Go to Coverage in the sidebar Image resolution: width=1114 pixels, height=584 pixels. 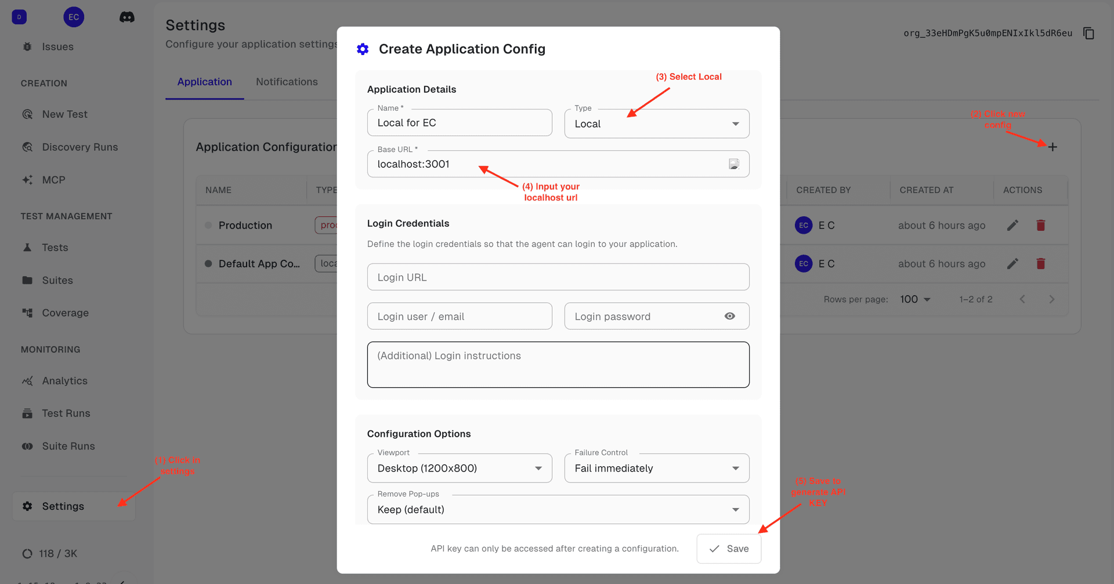click(x=65, y=313)
